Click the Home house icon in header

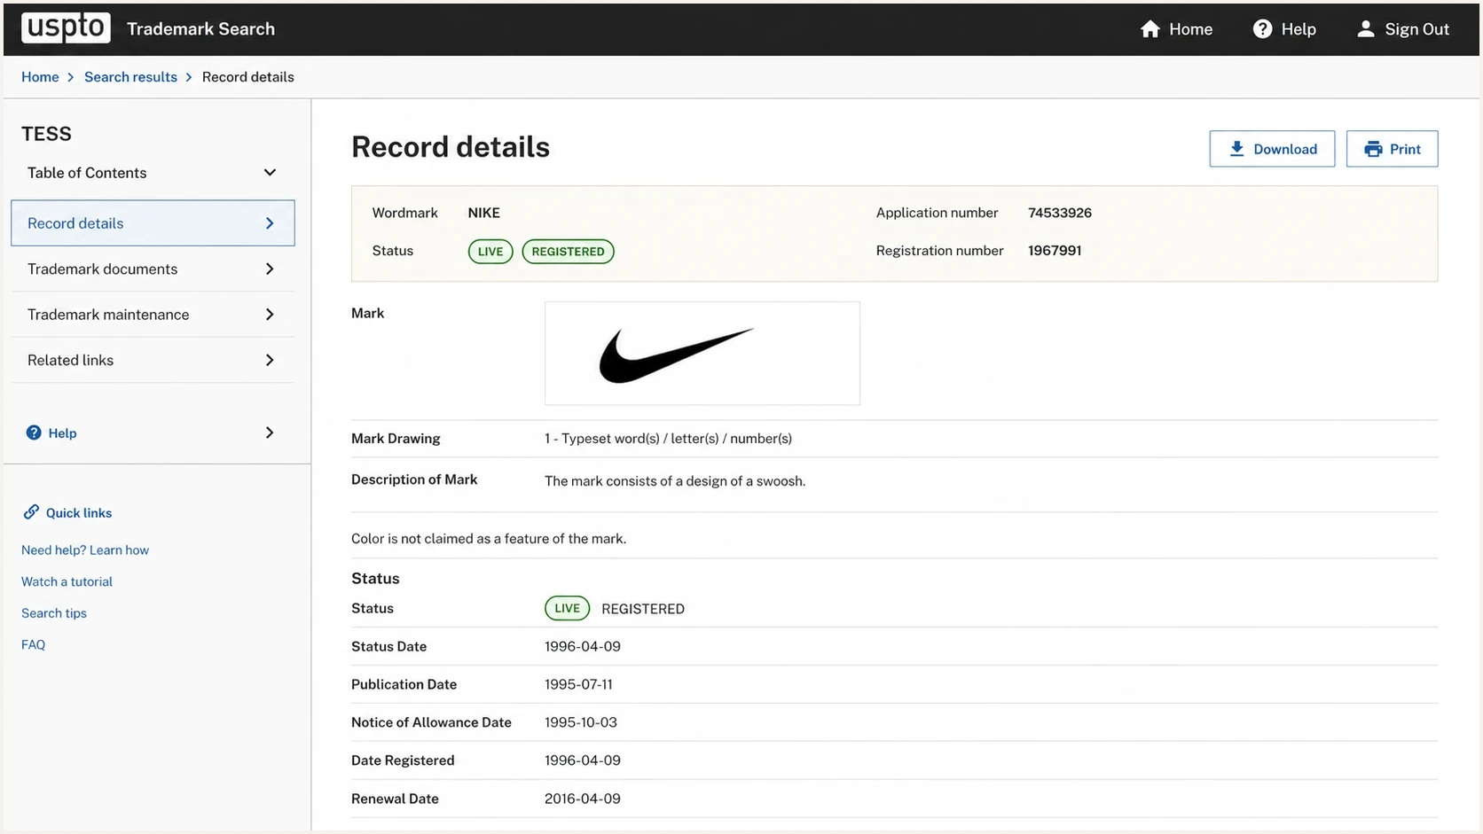(x=1150, y=29)
